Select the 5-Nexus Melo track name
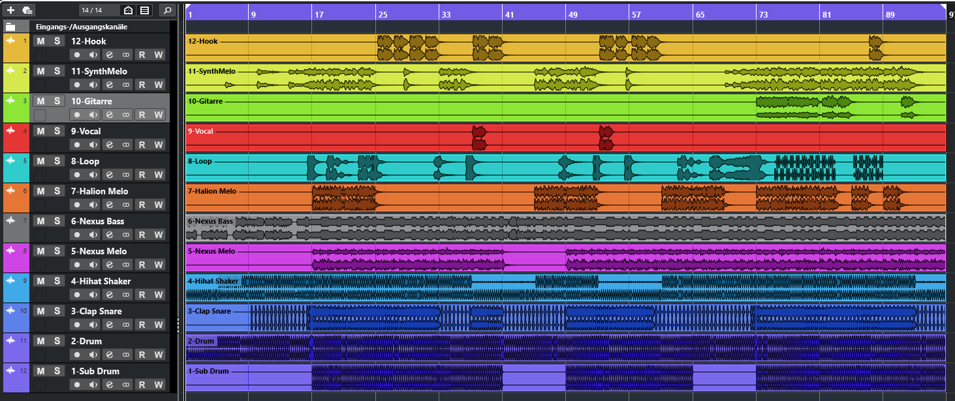Image resolution: width=955 pixels, height=401 pixels. (x=99, y=251)
